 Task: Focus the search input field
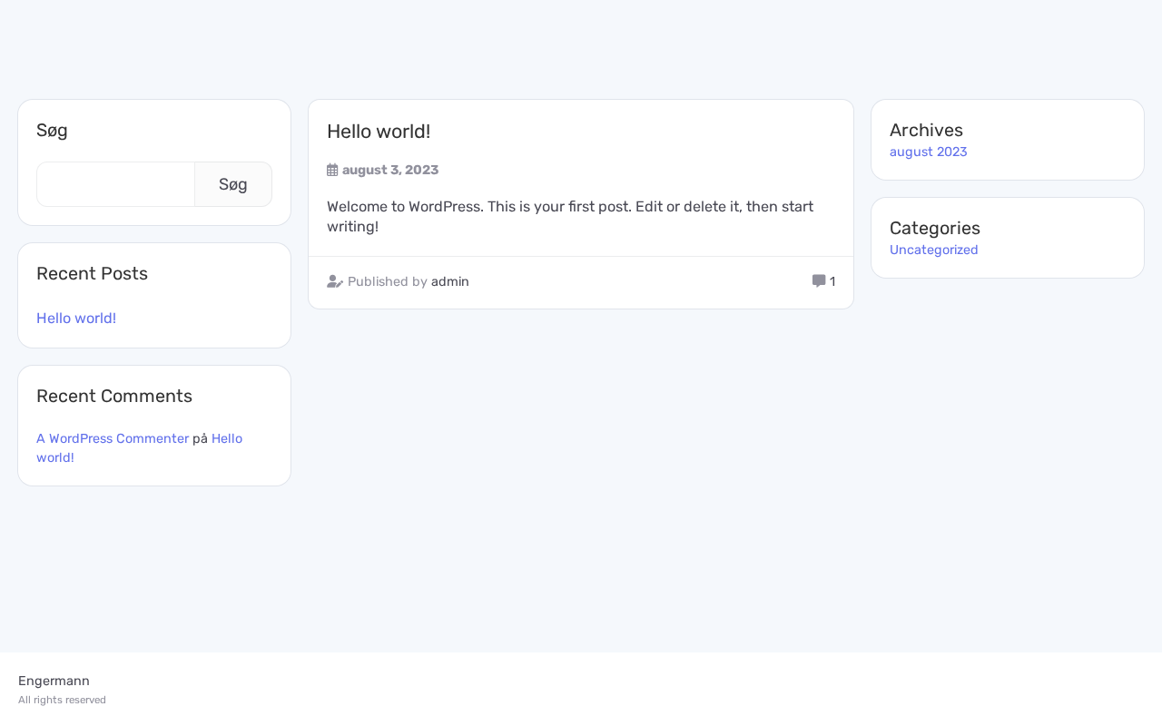click(116, 184)
